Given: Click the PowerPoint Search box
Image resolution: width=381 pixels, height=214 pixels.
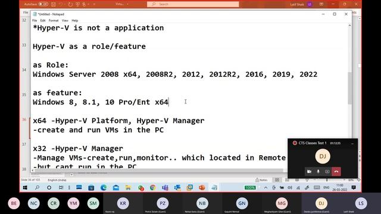Looking at the screenshot, I should point(193,4).
